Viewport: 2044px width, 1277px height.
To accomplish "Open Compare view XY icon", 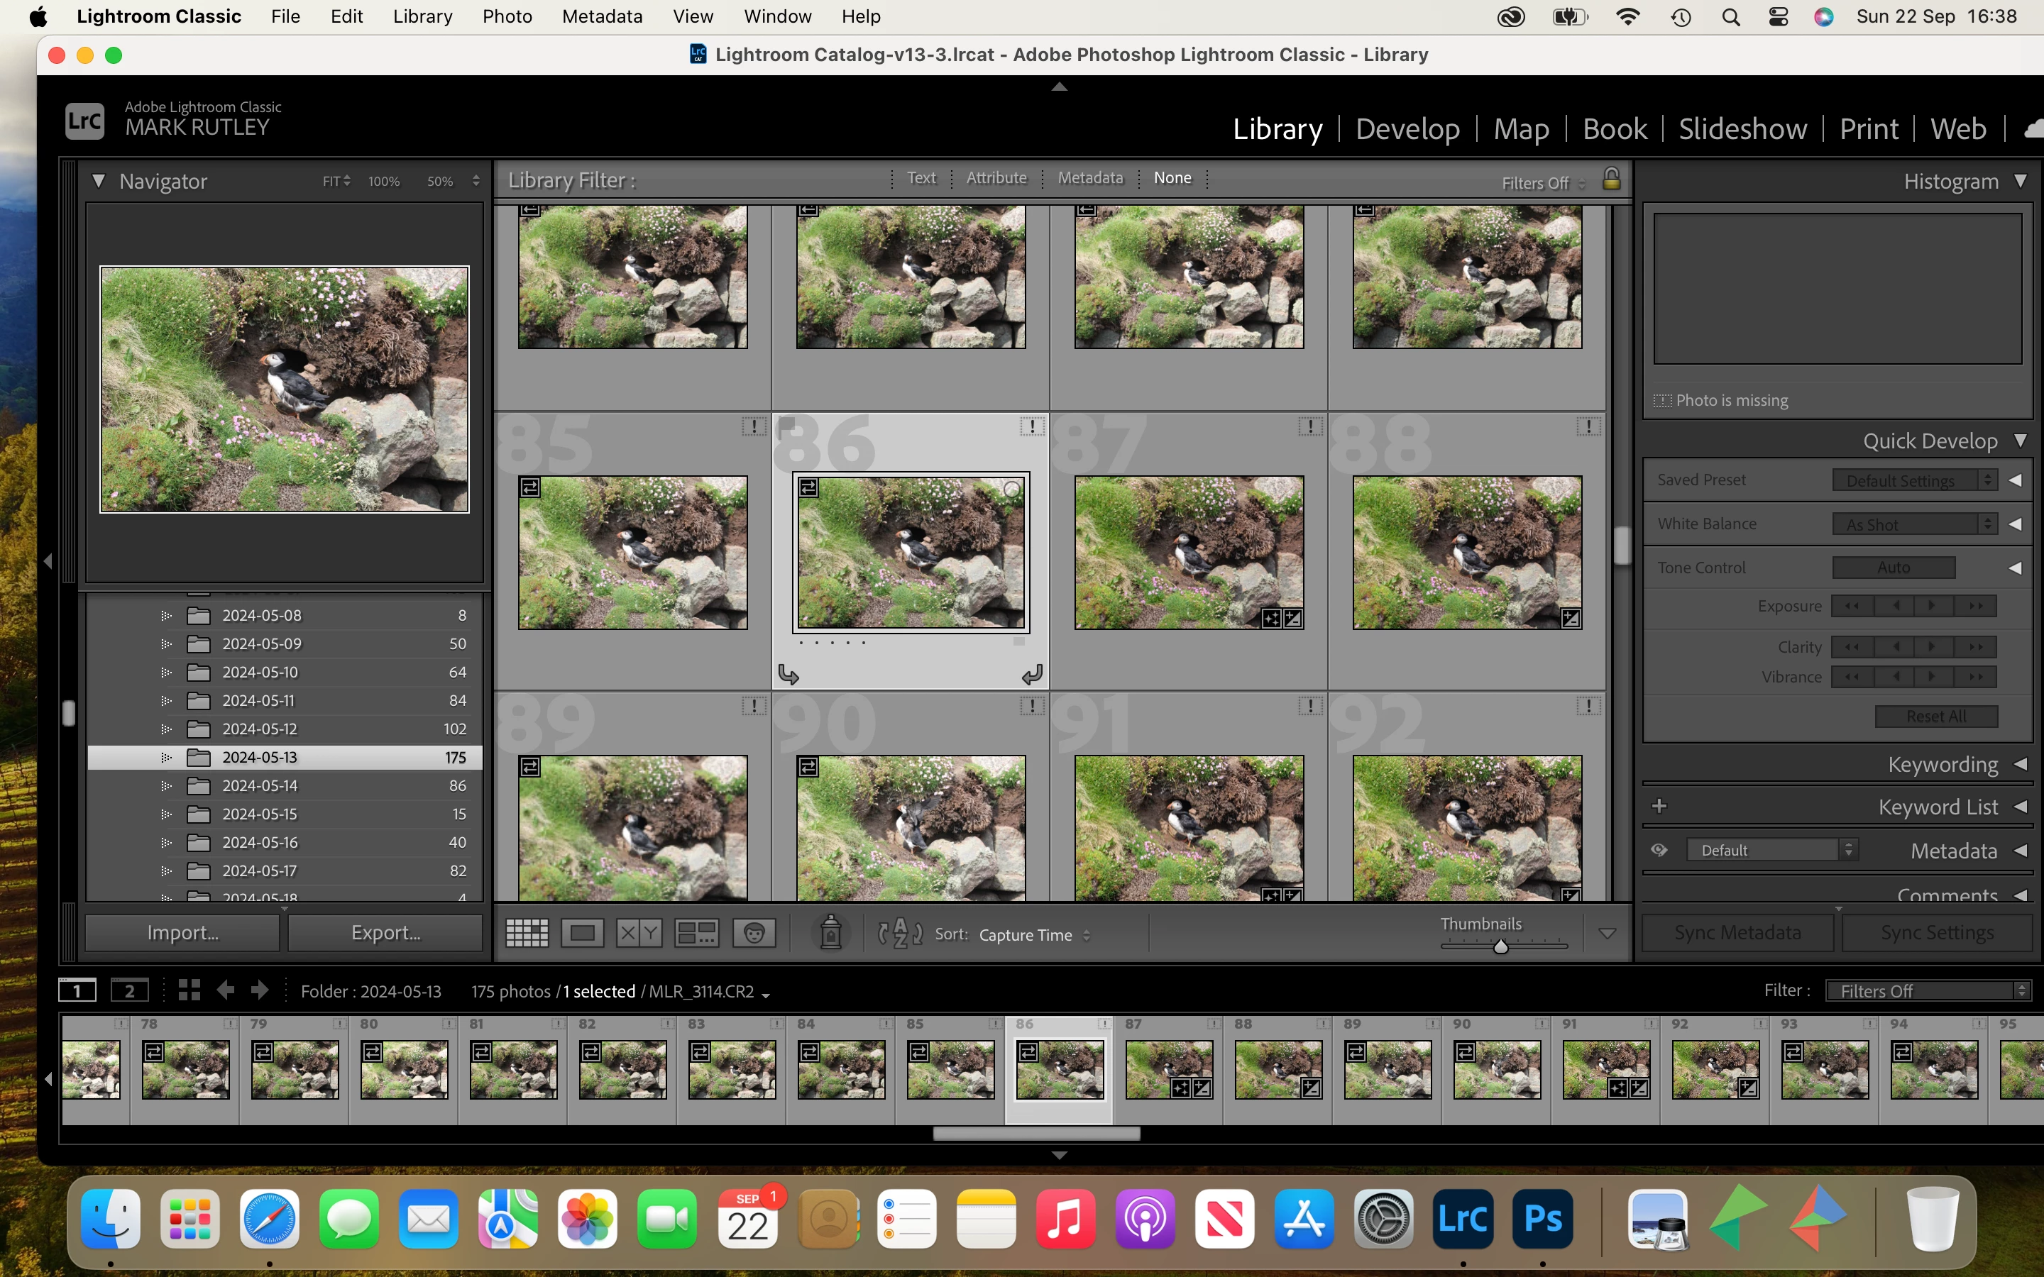I will pos(639,933).
